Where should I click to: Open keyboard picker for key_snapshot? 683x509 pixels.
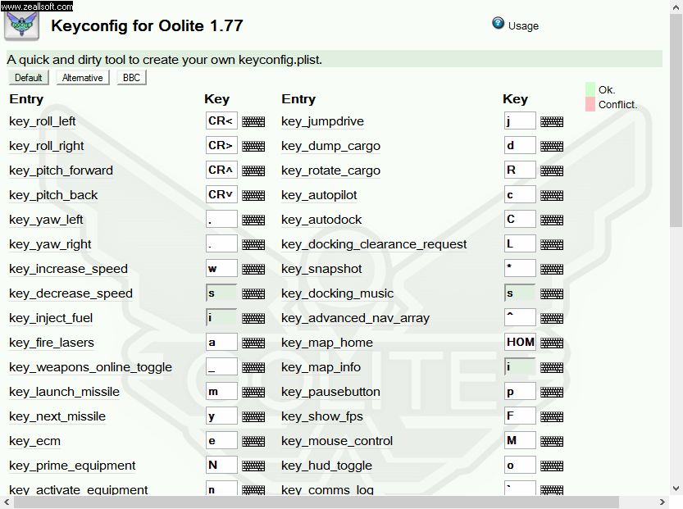tap(552, 270)
